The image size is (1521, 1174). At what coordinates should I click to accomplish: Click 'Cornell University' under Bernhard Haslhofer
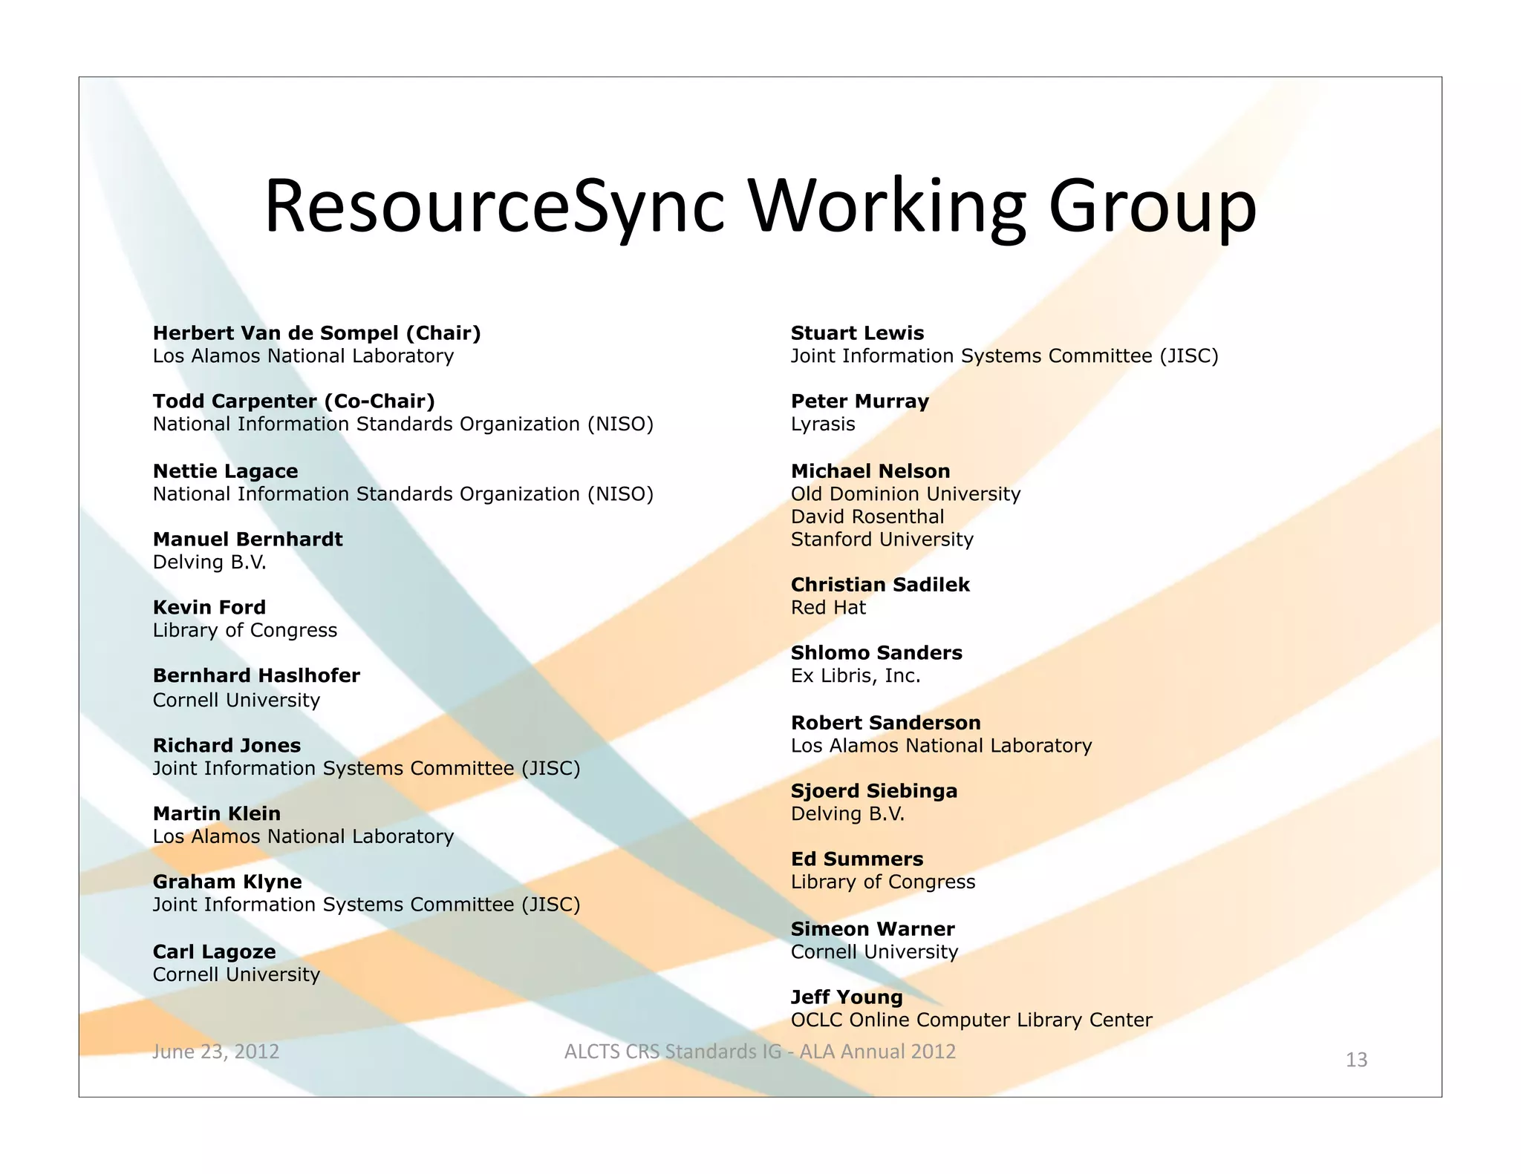click(236, 701)
